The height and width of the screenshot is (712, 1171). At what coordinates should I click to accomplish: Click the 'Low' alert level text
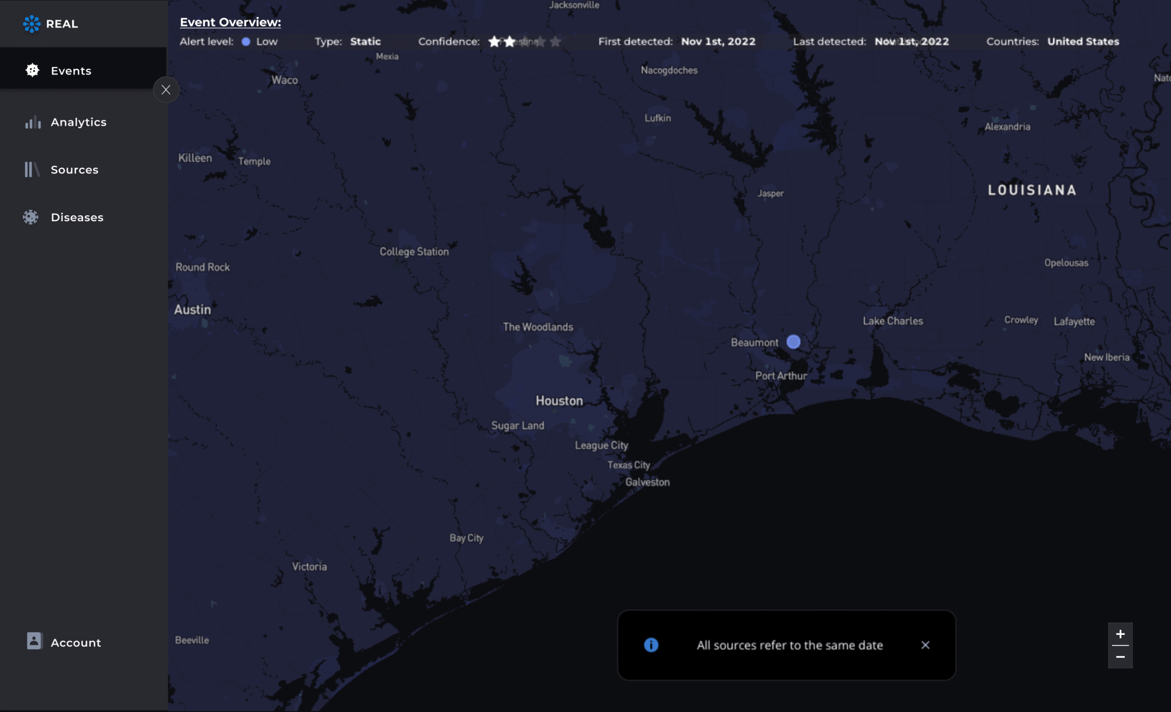pos(267,41)
